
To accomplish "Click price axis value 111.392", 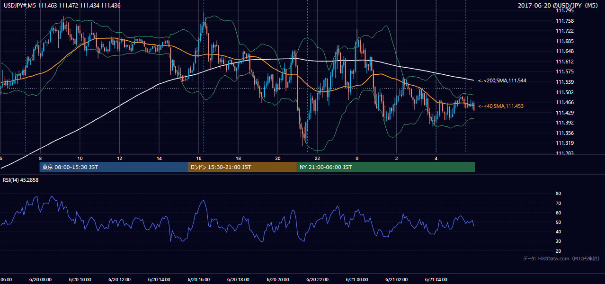I will click(x=564, y=123).
